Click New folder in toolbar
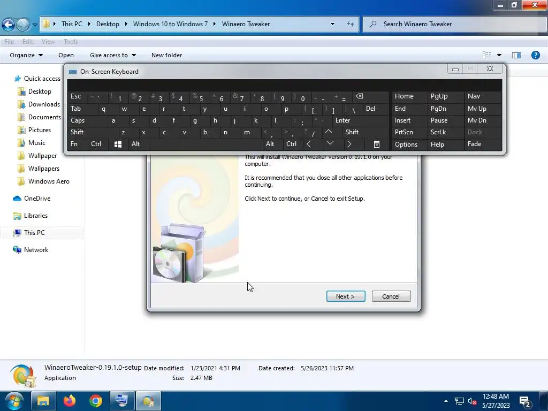This screenshot has height=411, width=548. click(x=167, y=55)
